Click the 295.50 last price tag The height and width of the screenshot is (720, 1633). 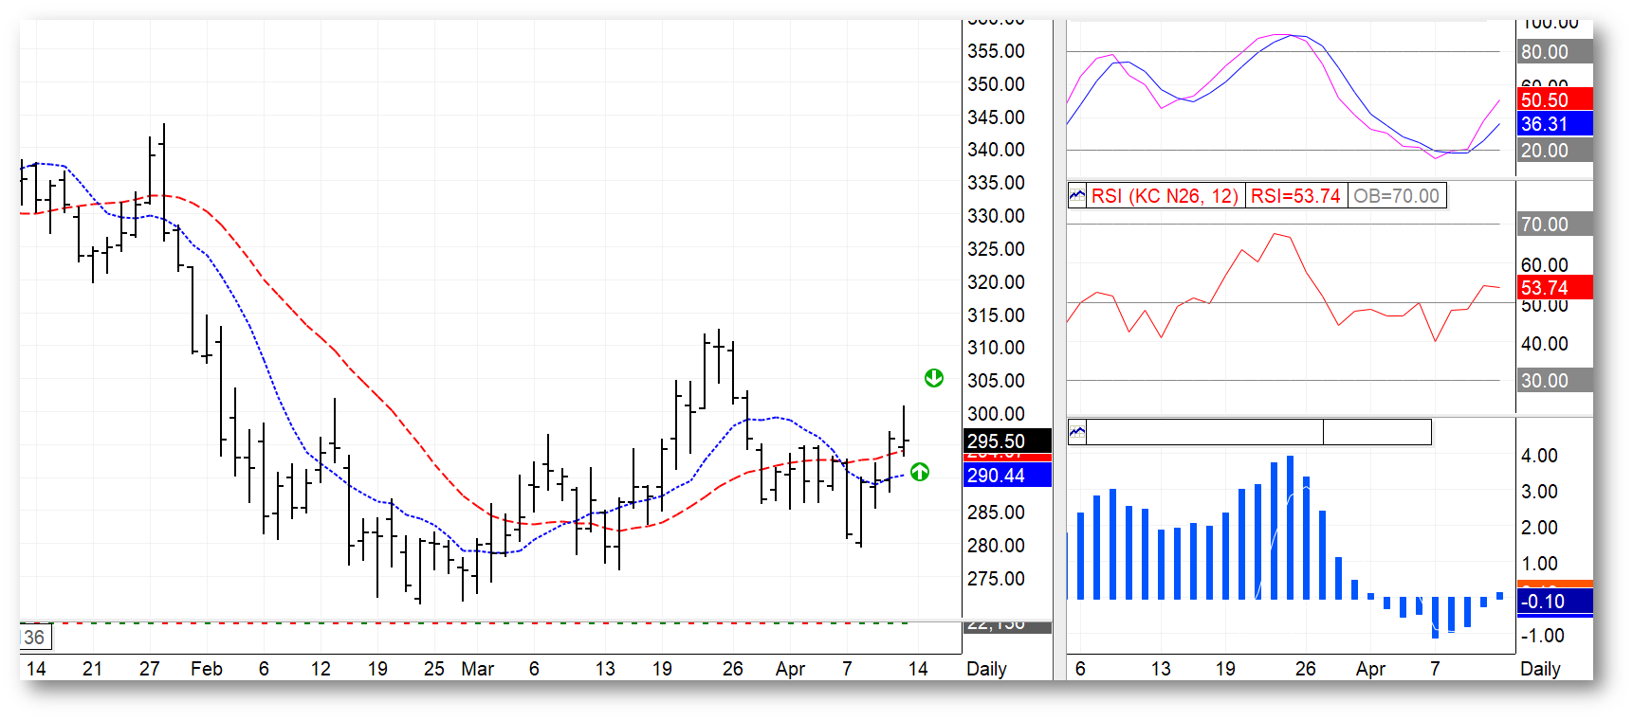[1007, 441]
